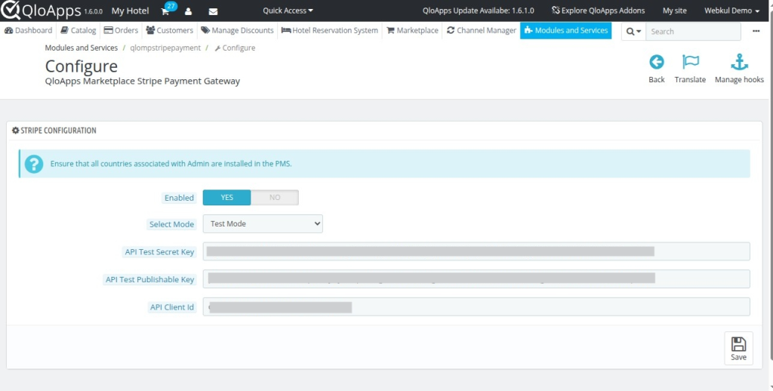Viewport: 773px width, 391px height.
Task: Click the API Test Secret Key label
Action: [159, 251]
